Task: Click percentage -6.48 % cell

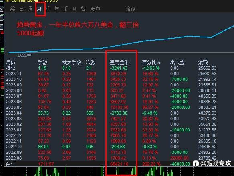Action: point(150,113)
